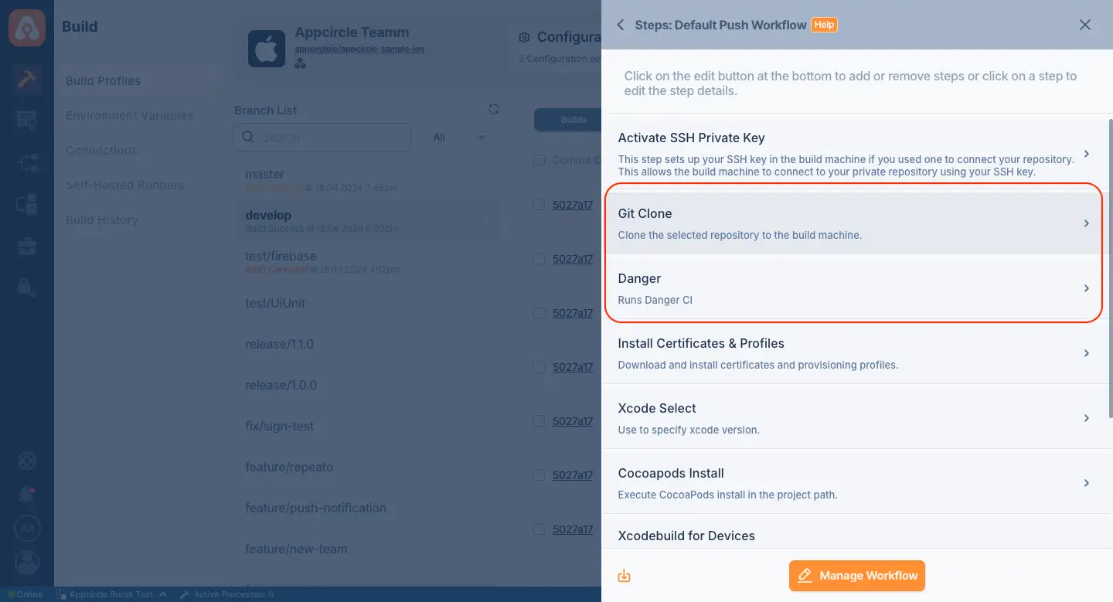1113x602 pixels.
Task: Click the webhook icon under repository link
Action: [x=300, y=63]
